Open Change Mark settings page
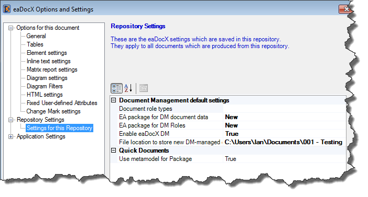The height and width of the screenshot is (197, 368). 53,111
